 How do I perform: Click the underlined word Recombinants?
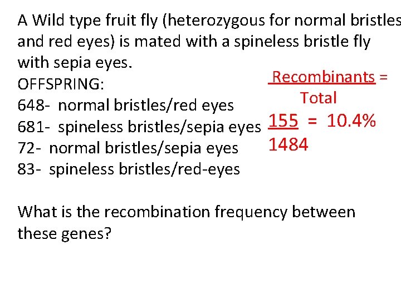click(324, 77)
